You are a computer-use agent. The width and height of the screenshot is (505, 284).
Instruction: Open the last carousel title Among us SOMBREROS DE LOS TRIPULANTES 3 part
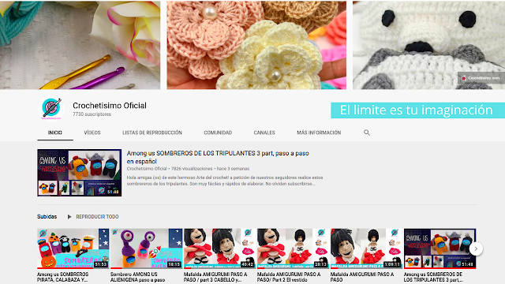433,277
